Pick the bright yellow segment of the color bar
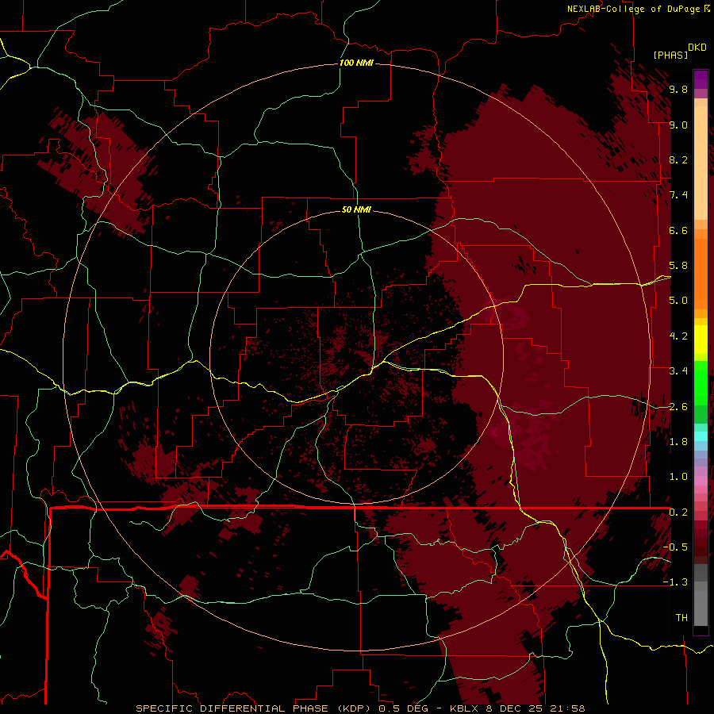This screenshot has height=714, width=714. coord(701,340)
